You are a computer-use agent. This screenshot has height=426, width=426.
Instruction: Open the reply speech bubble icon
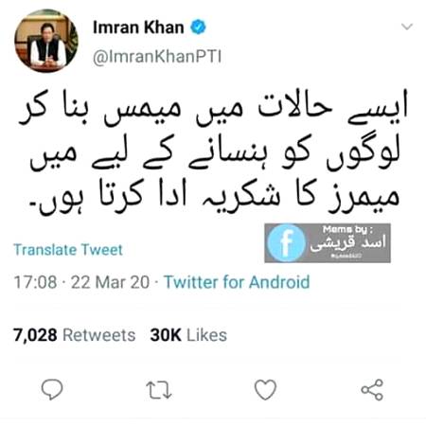point(52,389)
